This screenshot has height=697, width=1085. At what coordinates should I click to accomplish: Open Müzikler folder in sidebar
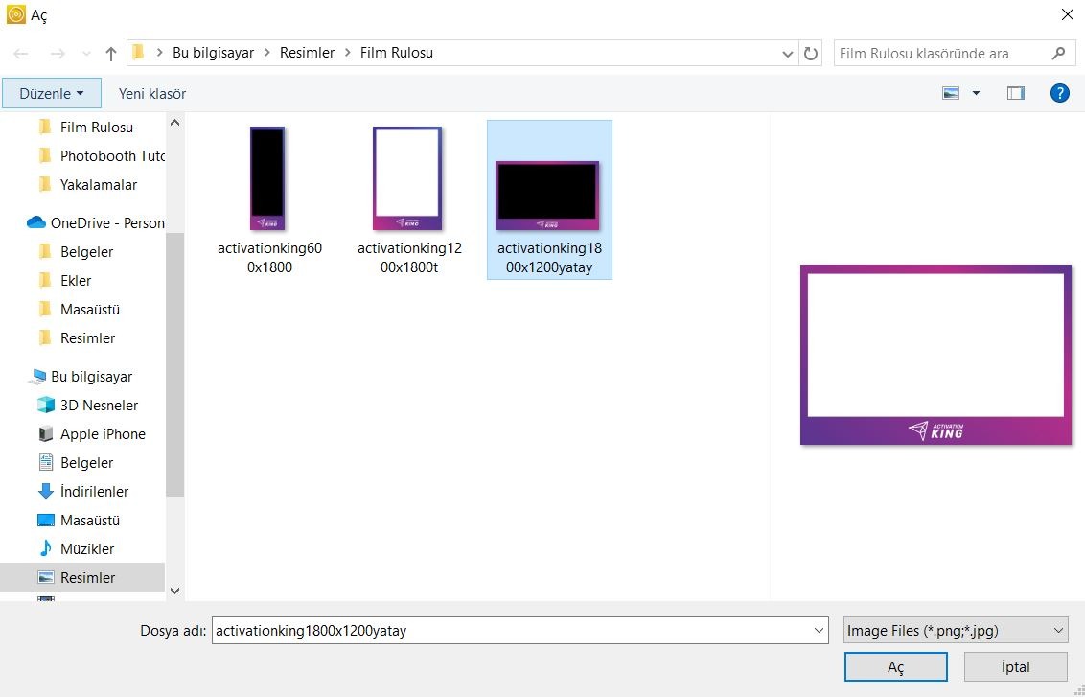point(86,548)
